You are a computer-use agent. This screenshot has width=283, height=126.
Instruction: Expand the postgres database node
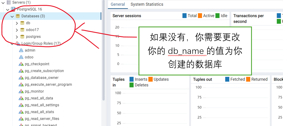click(17, 37)
